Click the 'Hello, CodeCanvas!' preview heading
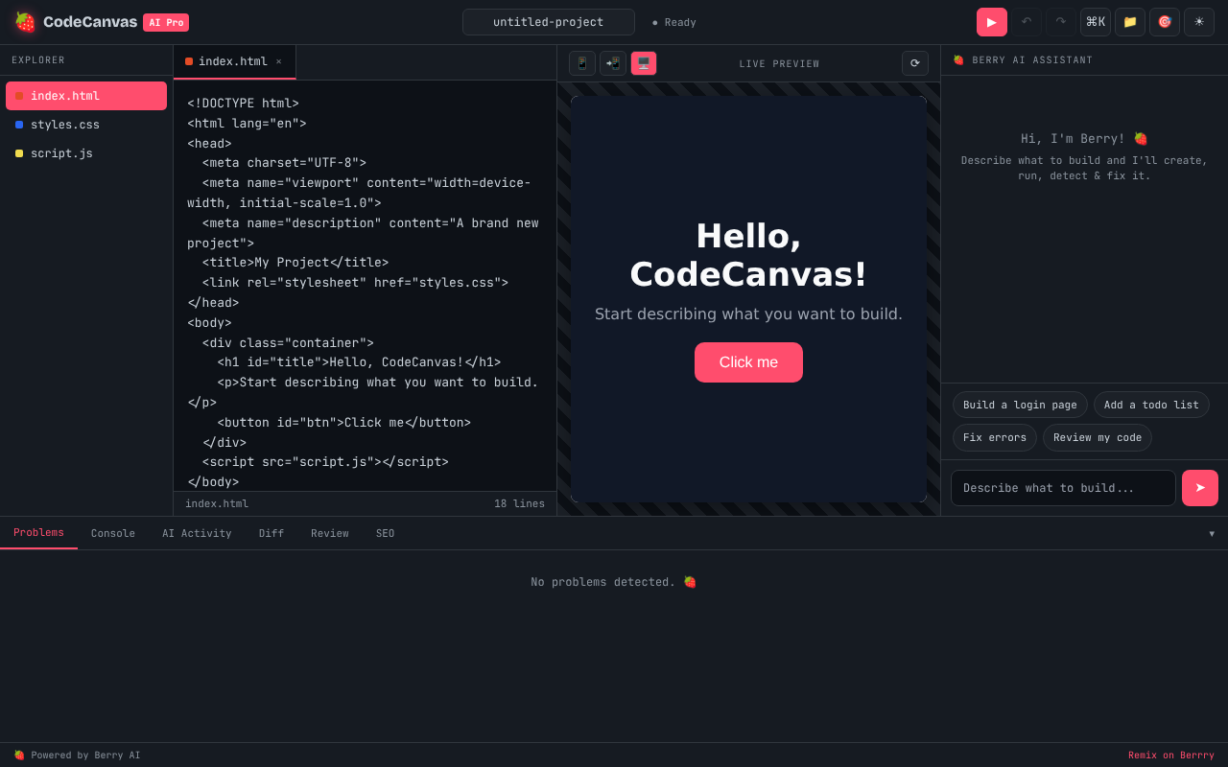The width and height of the screenshot is (1228, 767). (748, 255)
